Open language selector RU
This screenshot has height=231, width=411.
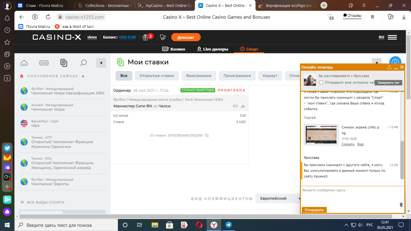click(x=381, y=37)
